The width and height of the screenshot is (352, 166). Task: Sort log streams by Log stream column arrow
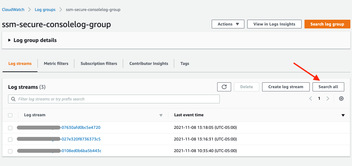(x=161, y=115)
